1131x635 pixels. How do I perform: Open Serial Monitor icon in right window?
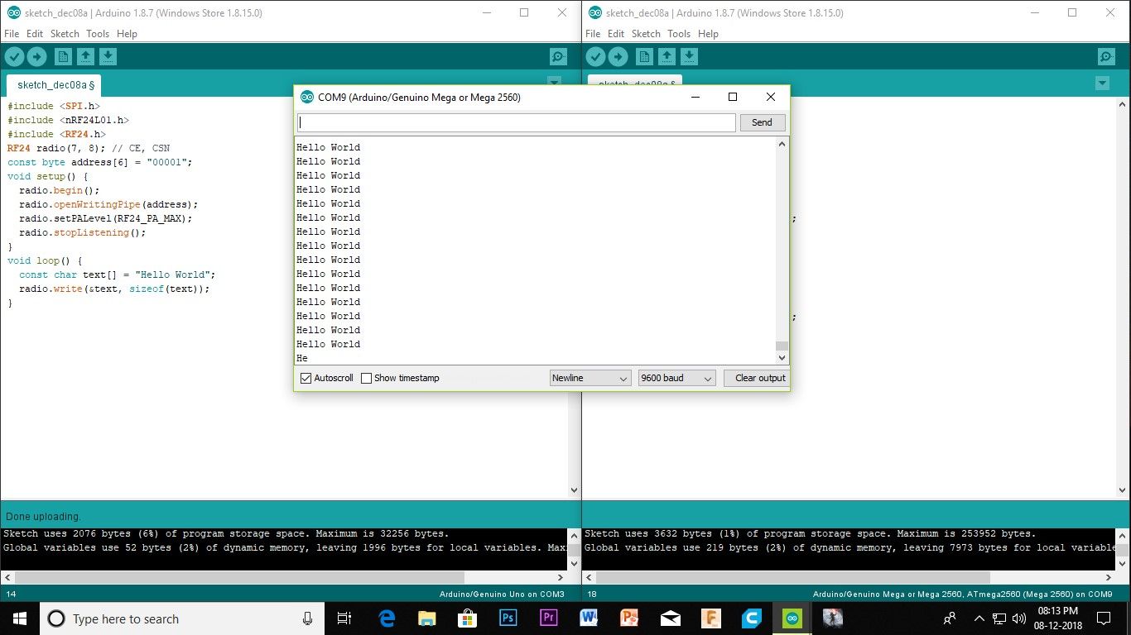pyautogui.click(x=1107, y=57)
